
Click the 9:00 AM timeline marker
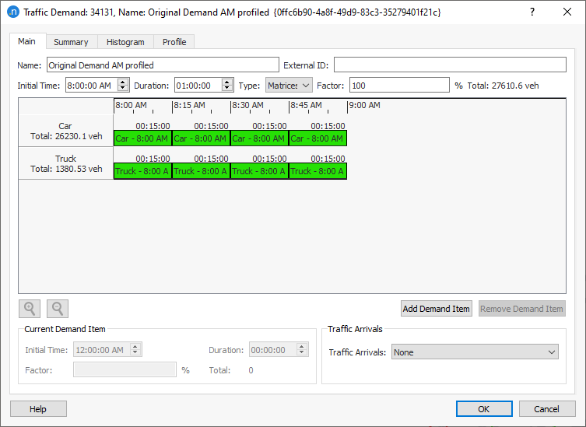click(x=364, y=105)
